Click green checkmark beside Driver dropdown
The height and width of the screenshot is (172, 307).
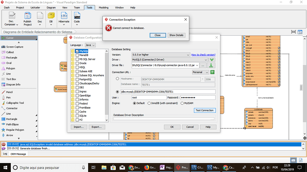pos(212,60)
